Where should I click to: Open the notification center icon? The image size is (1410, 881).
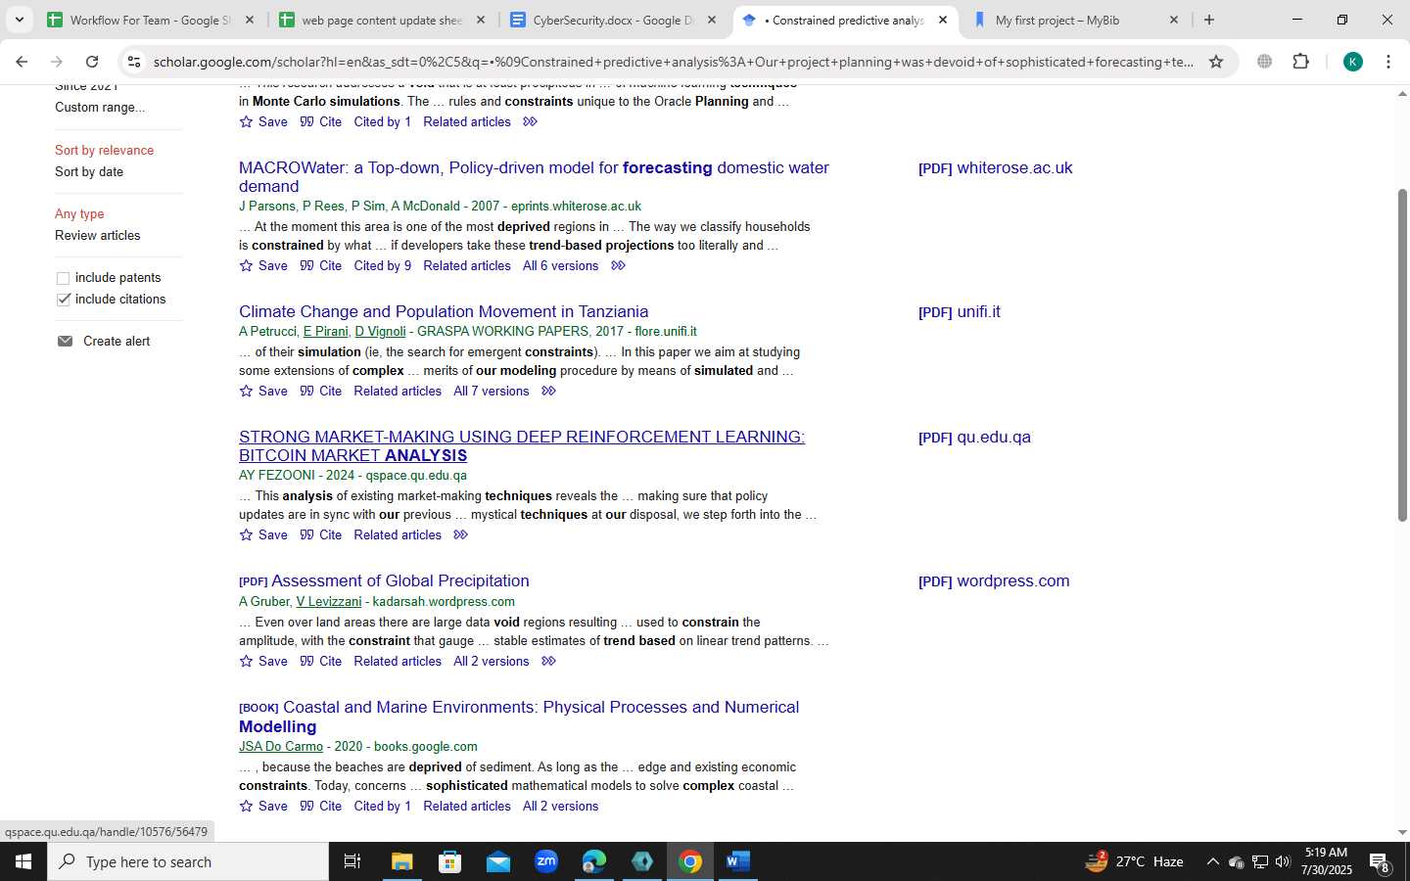point(1381,862)
